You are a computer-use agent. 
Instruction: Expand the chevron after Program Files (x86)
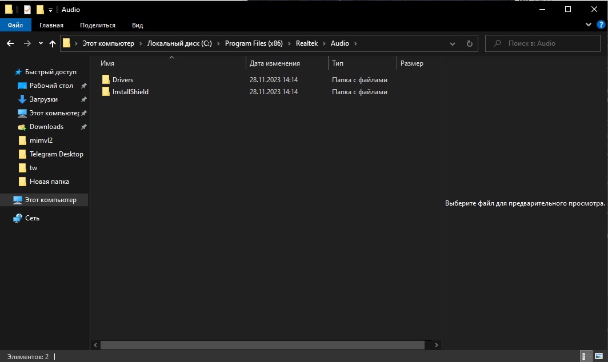pos(289,43)
